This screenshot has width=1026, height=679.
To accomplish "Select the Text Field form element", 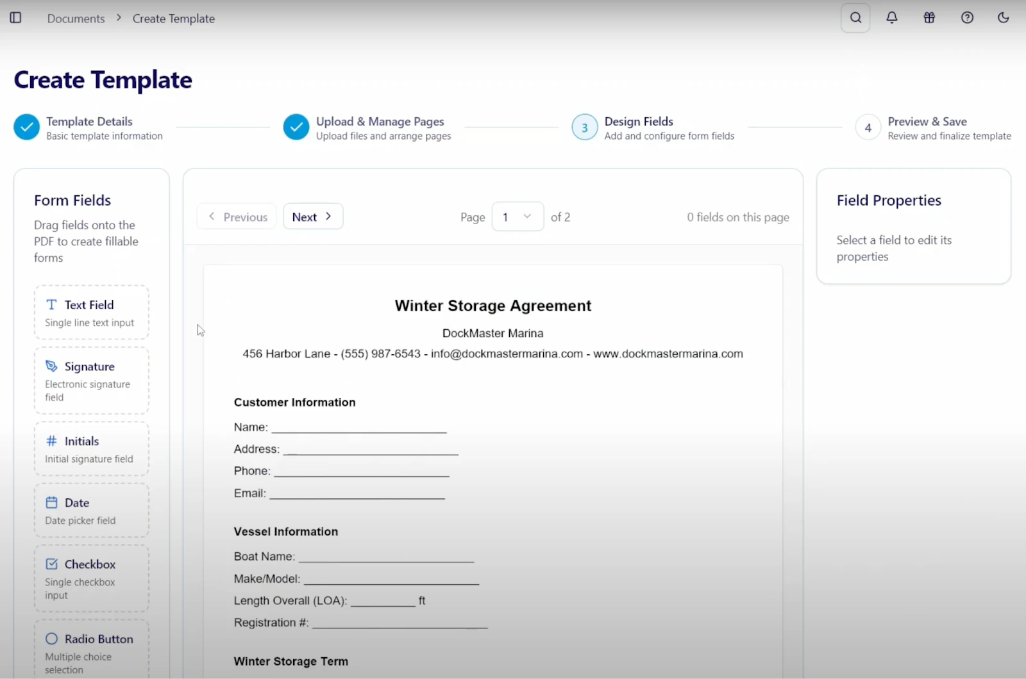I will (x=91, y=313).
